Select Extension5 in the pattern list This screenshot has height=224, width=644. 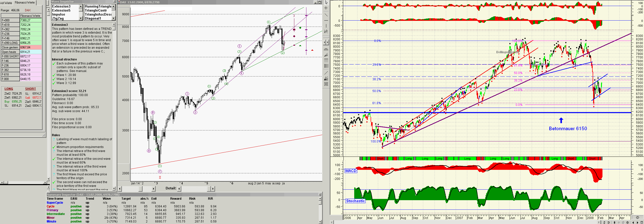pos(61,10)
